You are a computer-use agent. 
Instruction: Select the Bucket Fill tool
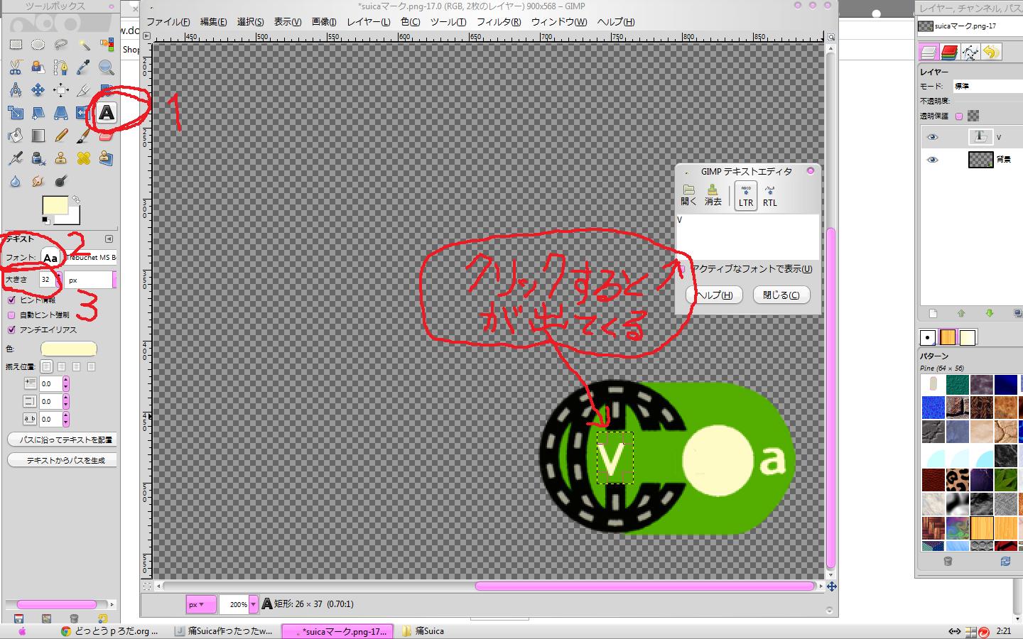16,136
